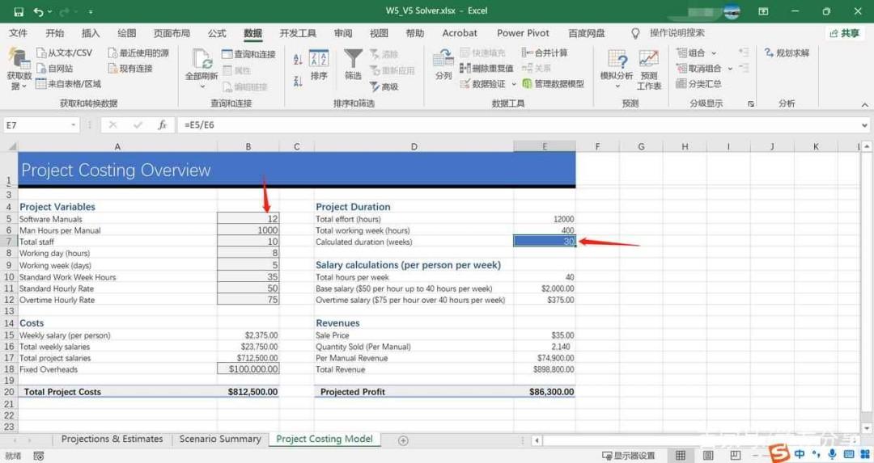This screenshot has height=463, width=874.
Task: Launch 规划求解 (Solver) tool
Action: 787,53
